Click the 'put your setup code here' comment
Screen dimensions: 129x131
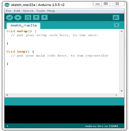coord(54,35)
